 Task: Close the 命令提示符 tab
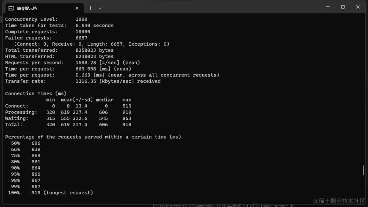(x=77, y=8)
